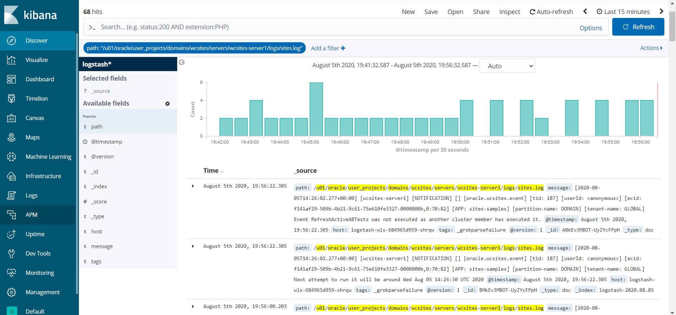This screenshot has height=315, width=676.
Task: Open Discover via compass icon
Action: coord(11,40)
